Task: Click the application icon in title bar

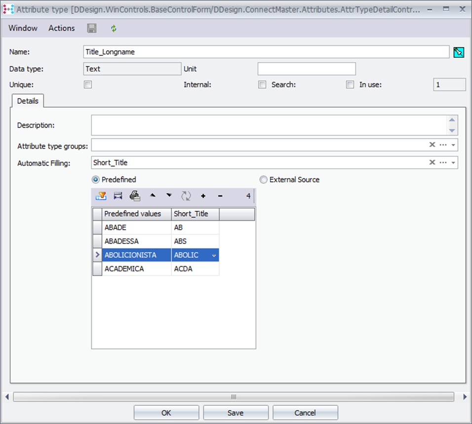Action: point(8,9)
